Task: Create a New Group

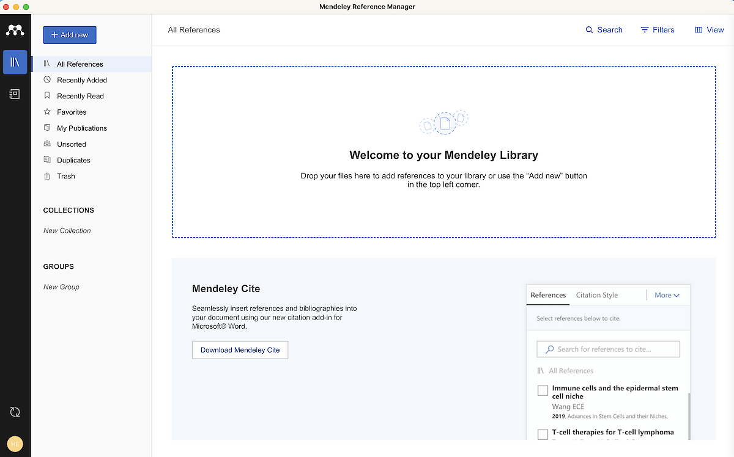Action: pyautogui.click(x=61, y=287)
